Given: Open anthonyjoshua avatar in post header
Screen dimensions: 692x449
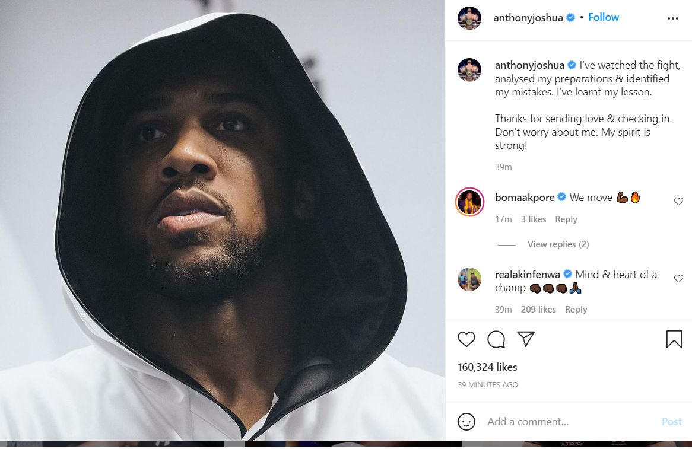Looking at the screenshot, I should coord(469,18).
